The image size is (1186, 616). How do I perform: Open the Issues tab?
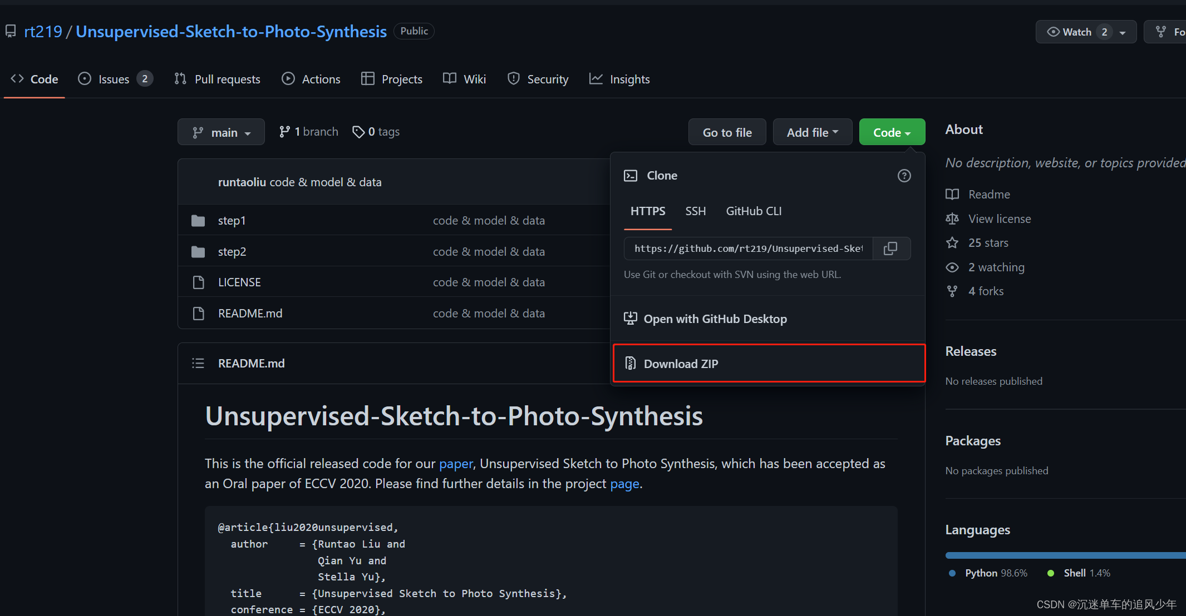click(x=114, y=80)
